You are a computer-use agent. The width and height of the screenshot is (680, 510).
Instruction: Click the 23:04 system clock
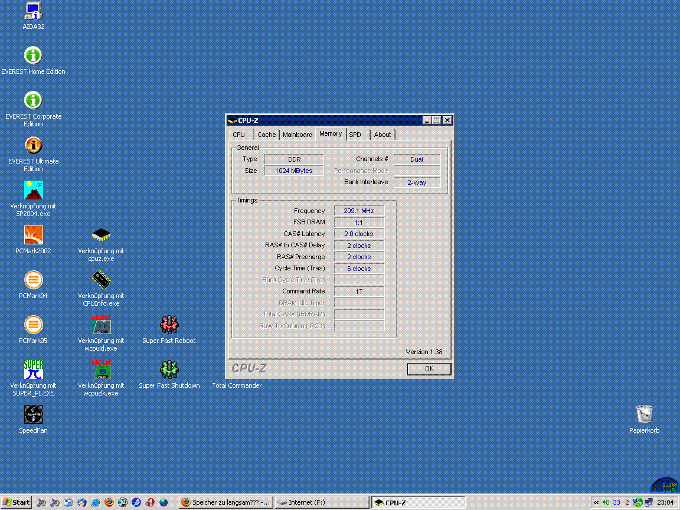(x=665, y=502)
